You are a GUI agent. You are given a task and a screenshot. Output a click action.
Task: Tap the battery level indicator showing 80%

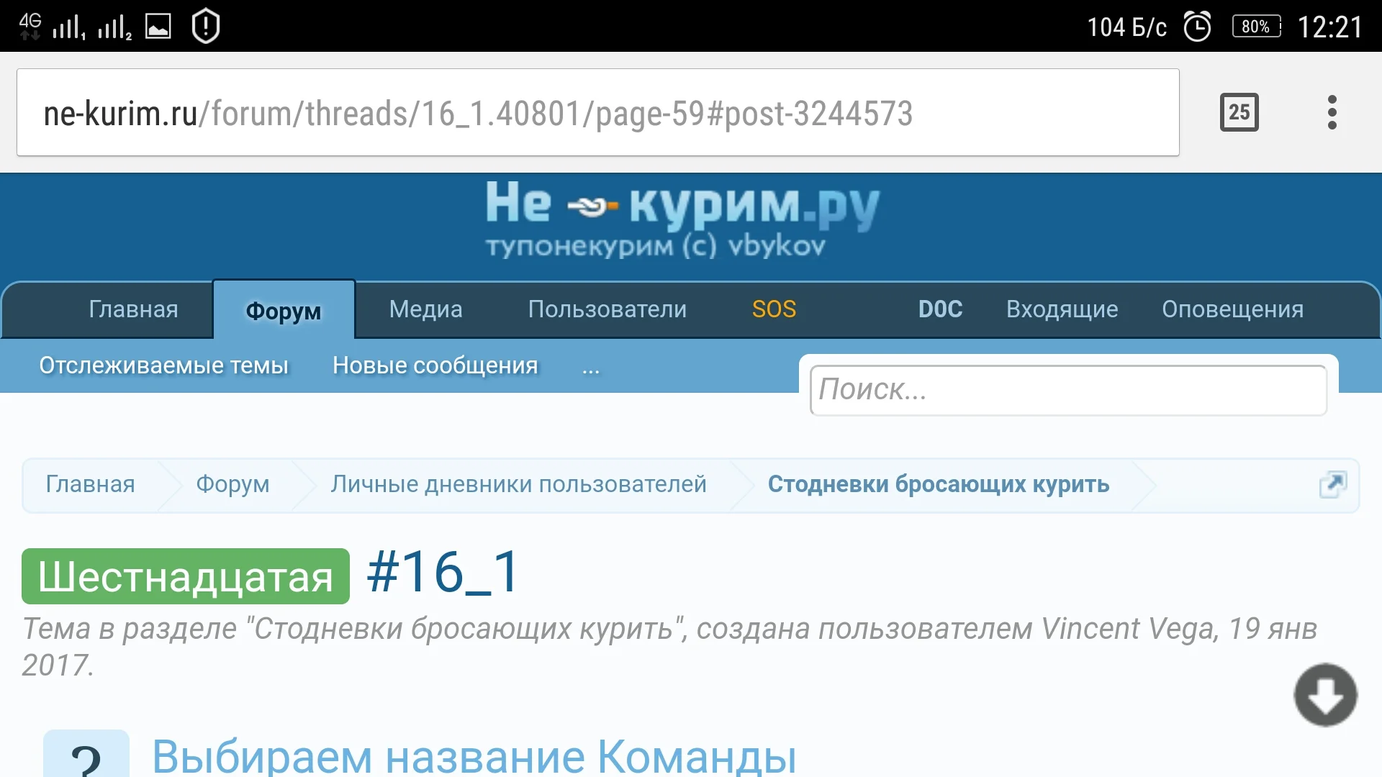click(1257, 27)
